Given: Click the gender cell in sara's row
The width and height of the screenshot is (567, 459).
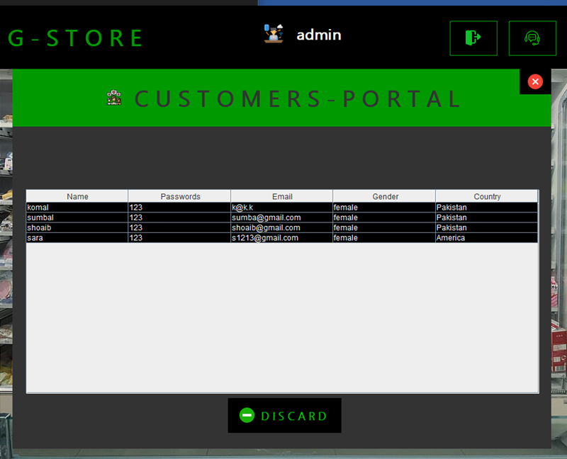Looking at the screenshot, I should pyautogui.click(x=384, y=238).
